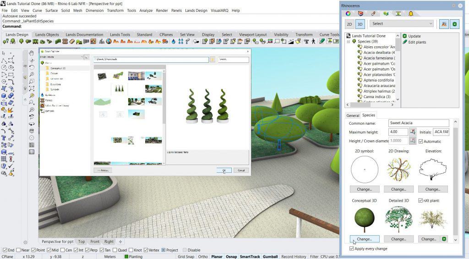Click Change under Detailed 3D
Image resolution: width=469 pixels, height=259 pixels.
[x=399, y=239]
